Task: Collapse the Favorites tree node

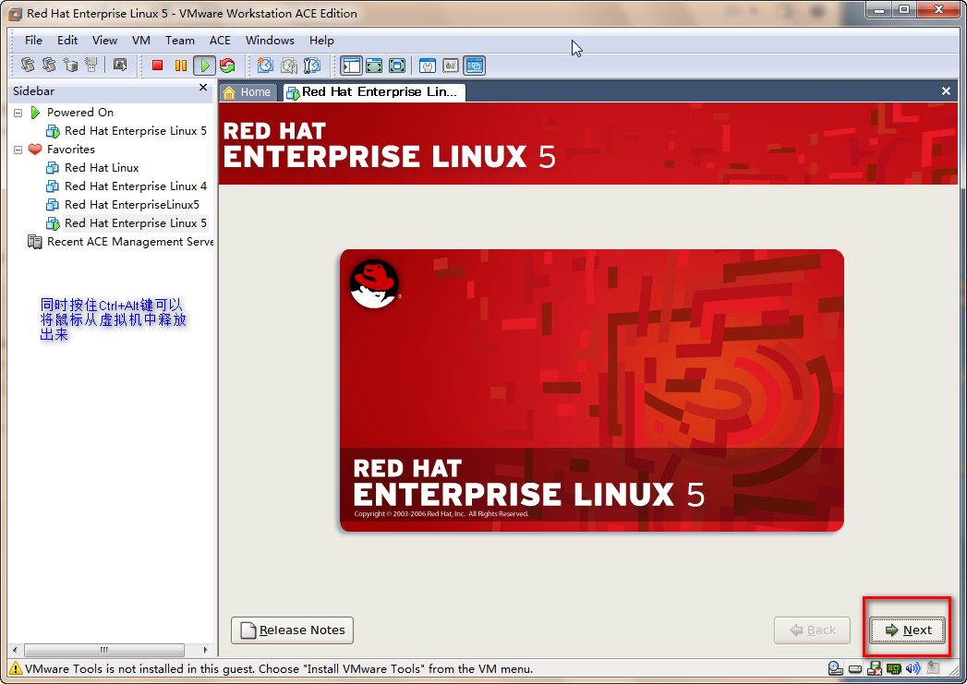Action: click(x=18, y=150)
